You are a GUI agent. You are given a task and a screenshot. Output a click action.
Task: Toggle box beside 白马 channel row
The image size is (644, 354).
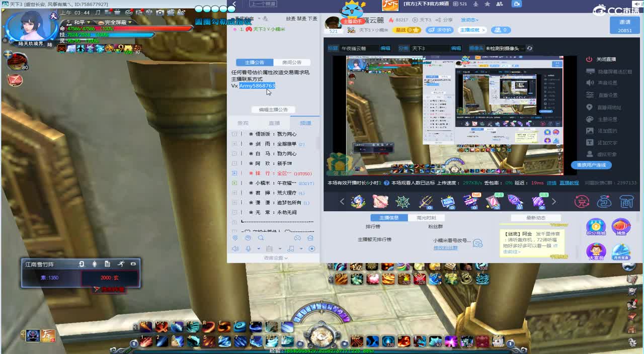(234, 154)
